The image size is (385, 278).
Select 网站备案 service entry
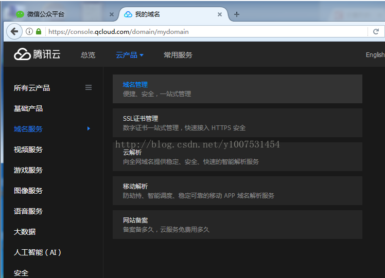pyautogui.click(x=237, y=225)
